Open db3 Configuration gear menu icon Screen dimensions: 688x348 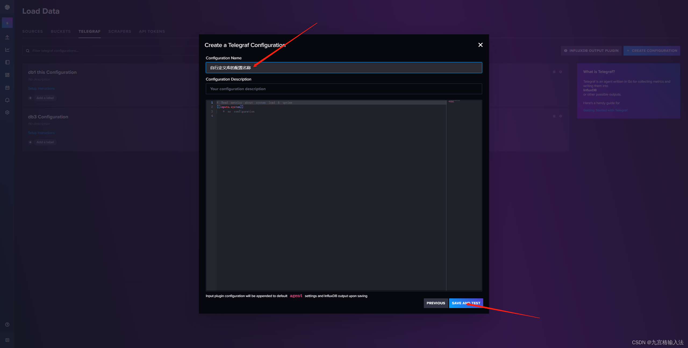[x=561, y=116]
